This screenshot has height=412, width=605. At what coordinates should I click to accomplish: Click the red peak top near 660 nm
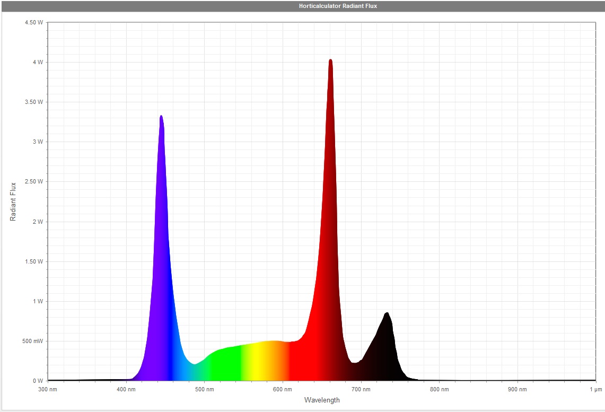[x=330, y=63]
